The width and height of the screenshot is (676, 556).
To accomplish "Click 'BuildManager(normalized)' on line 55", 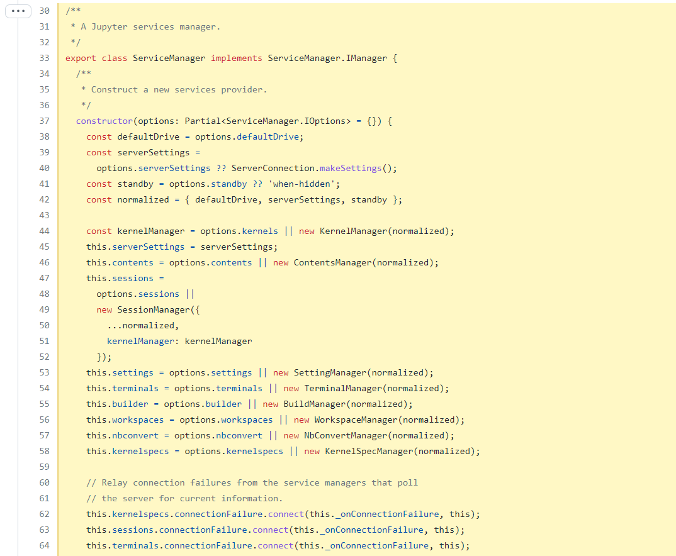I will pyautogui.click(x=346, y=404).
